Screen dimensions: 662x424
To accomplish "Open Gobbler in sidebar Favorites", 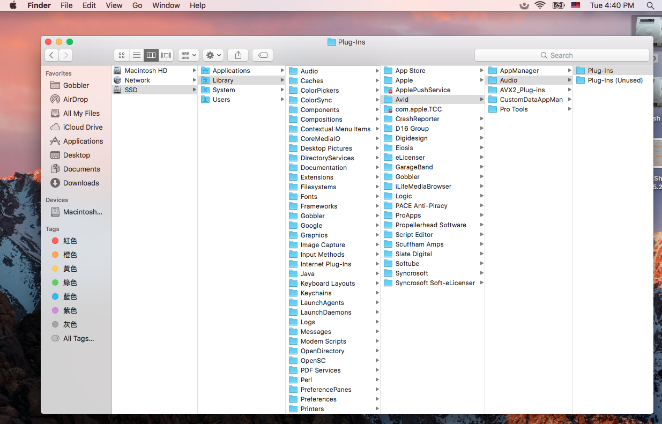I will coord(76,85).
